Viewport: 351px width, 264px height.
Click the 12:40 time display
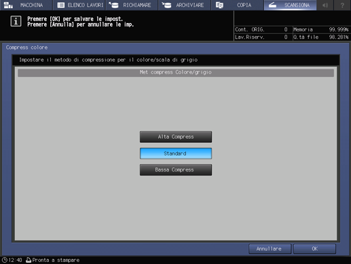pos(15,260)
